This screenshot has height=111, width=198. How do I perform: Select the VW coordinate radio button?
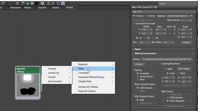pos(145,38)
